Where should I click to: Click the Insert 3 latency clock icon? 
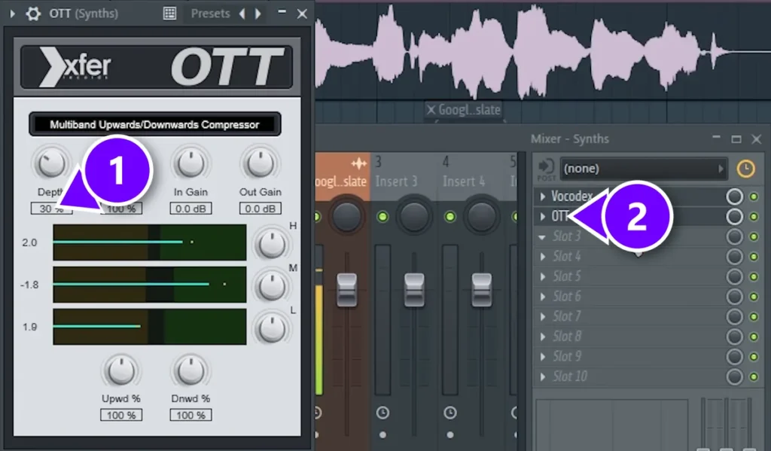(x=382, y=412)
